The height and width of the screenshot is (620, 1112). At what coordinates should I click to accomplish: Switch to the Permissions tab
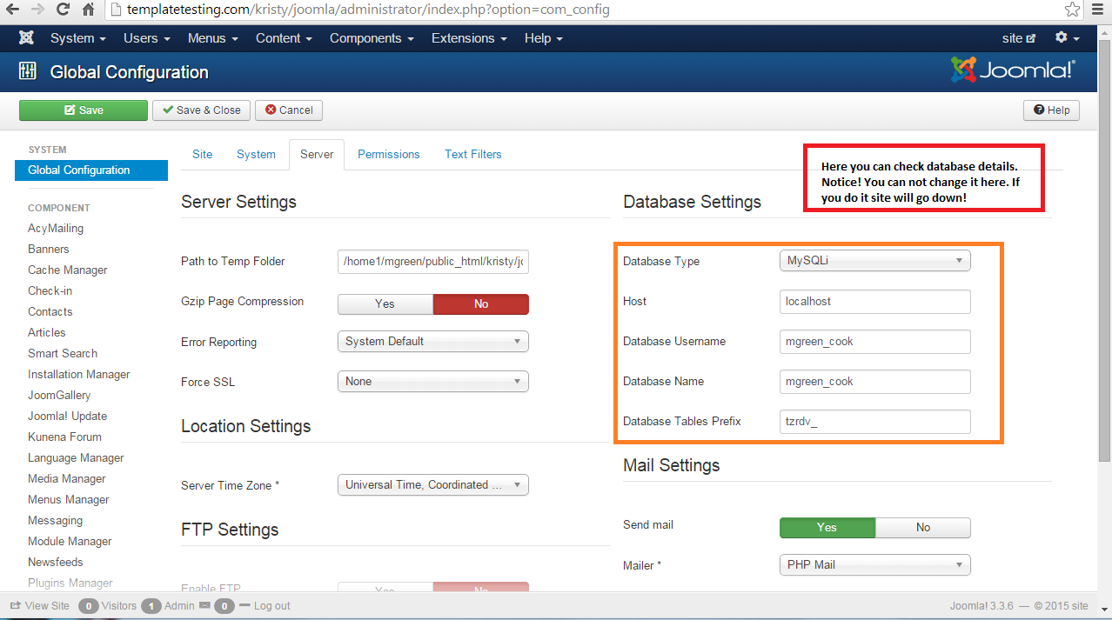[388, 154]
